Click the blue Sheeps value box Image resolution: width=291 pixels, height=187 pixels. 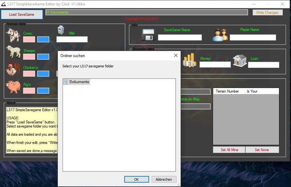[43, 56]
